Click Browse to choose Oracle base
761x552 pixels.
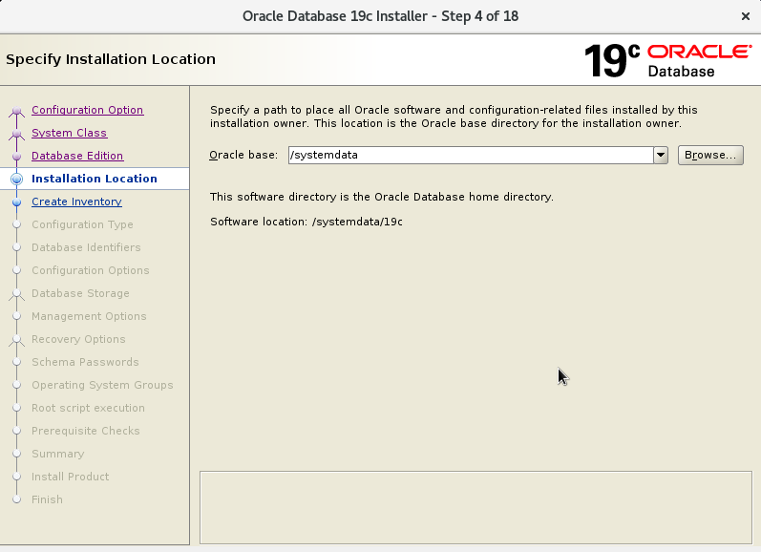point(710,155)
